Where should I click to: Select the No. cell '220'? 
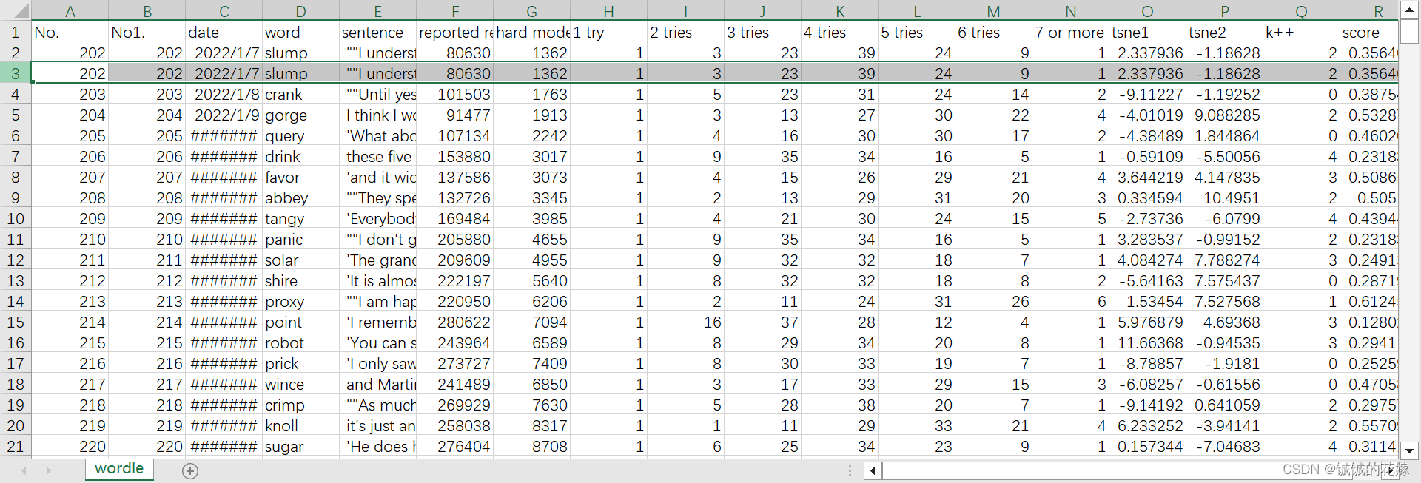70,446
